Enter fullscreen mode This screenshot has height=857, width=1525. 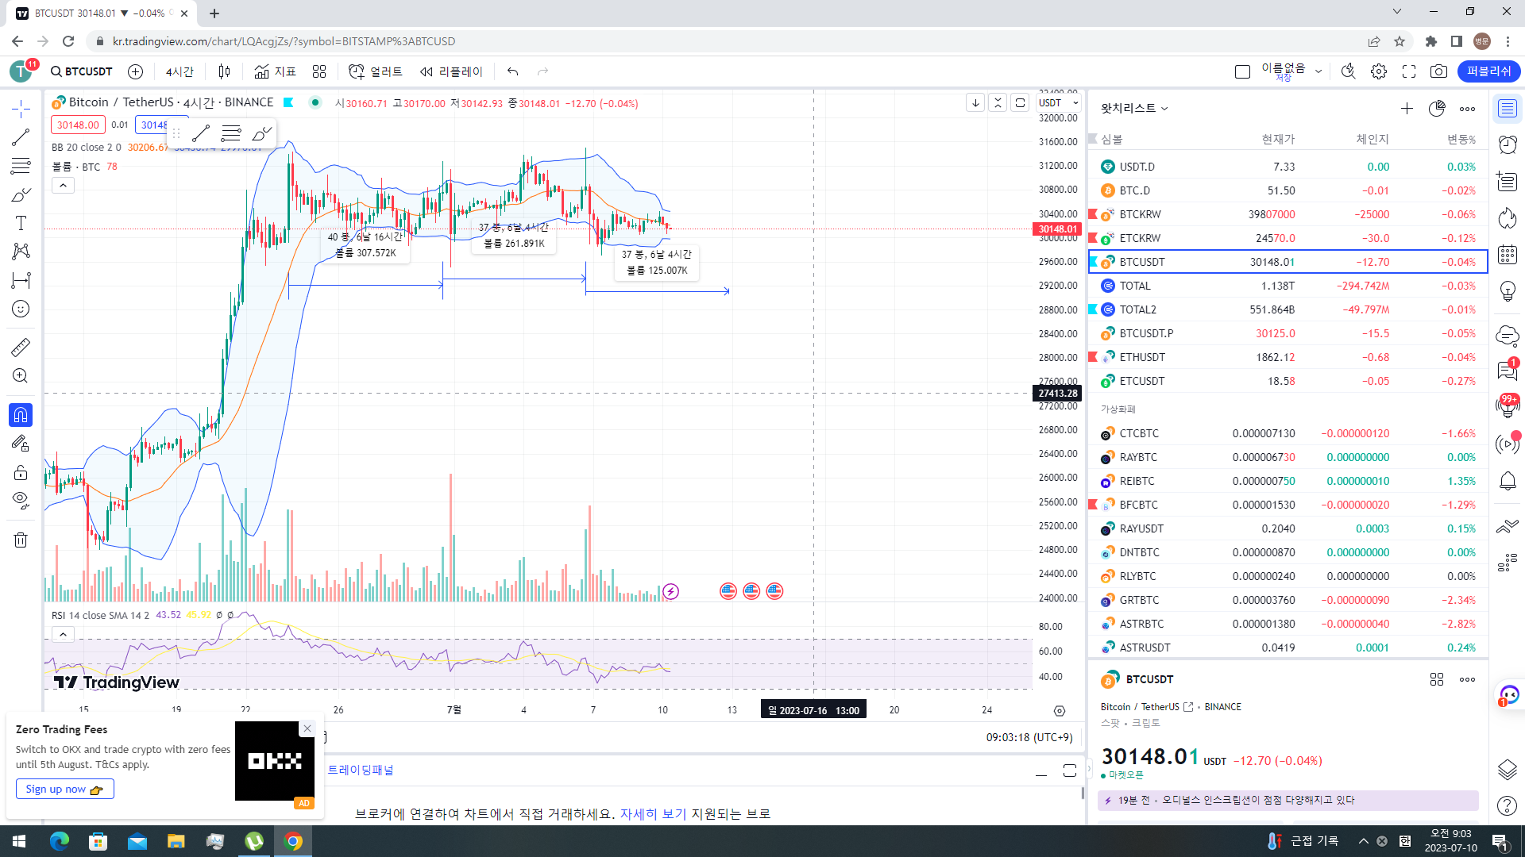(x=1409, y=71)
